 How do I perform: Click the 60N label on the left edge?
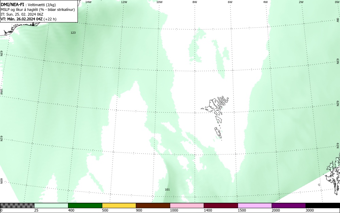tap(1, 181)
